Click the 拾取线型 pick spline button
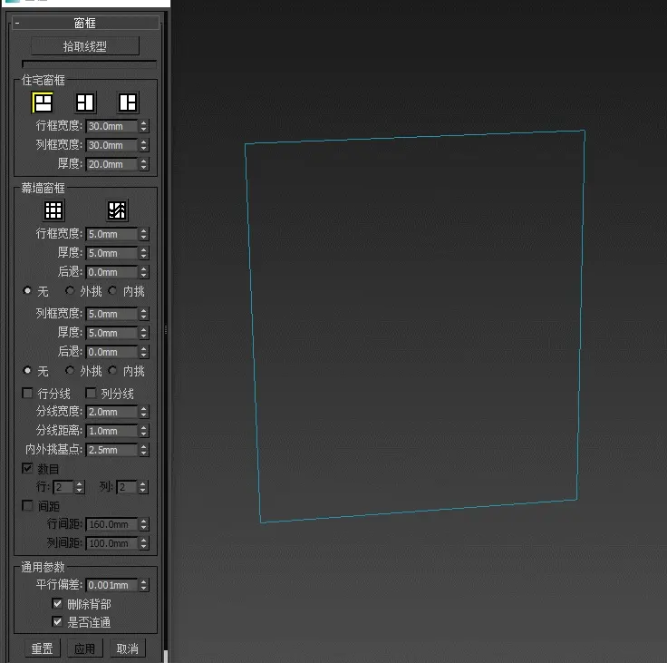 pyautogui.click(x=85, y=46)
